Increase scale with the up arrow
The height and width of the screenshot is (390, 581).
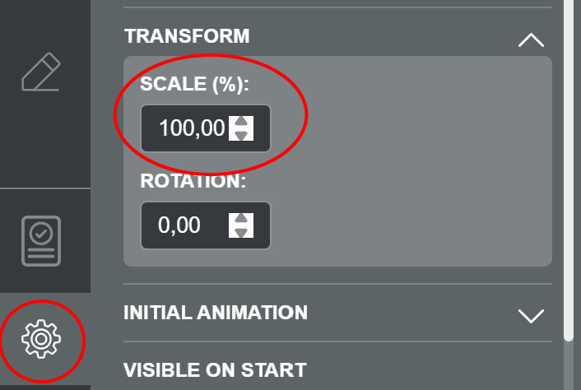click(241, 122)
